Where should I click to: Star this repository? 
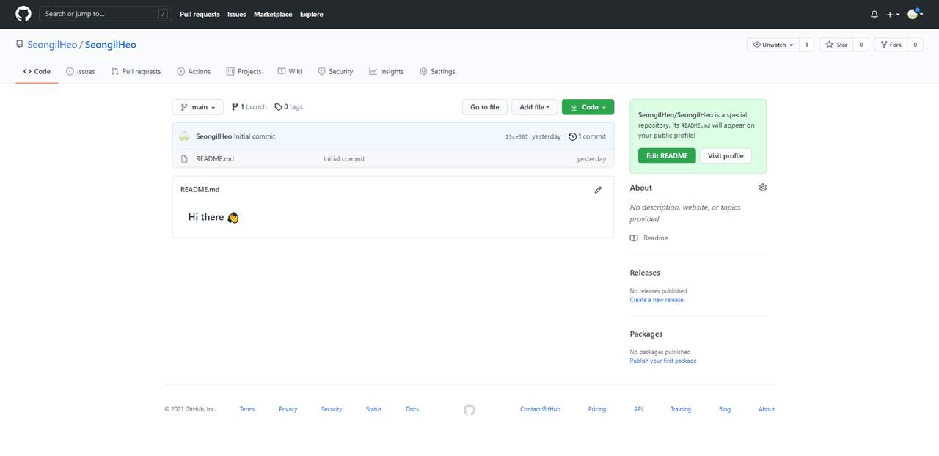point(836,45)
